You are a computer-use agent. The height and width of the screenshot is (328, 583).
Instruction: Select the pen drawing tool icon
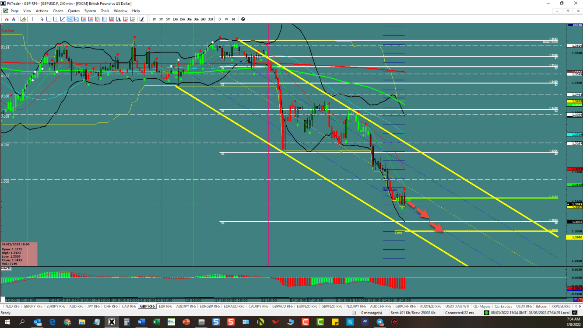142,19
